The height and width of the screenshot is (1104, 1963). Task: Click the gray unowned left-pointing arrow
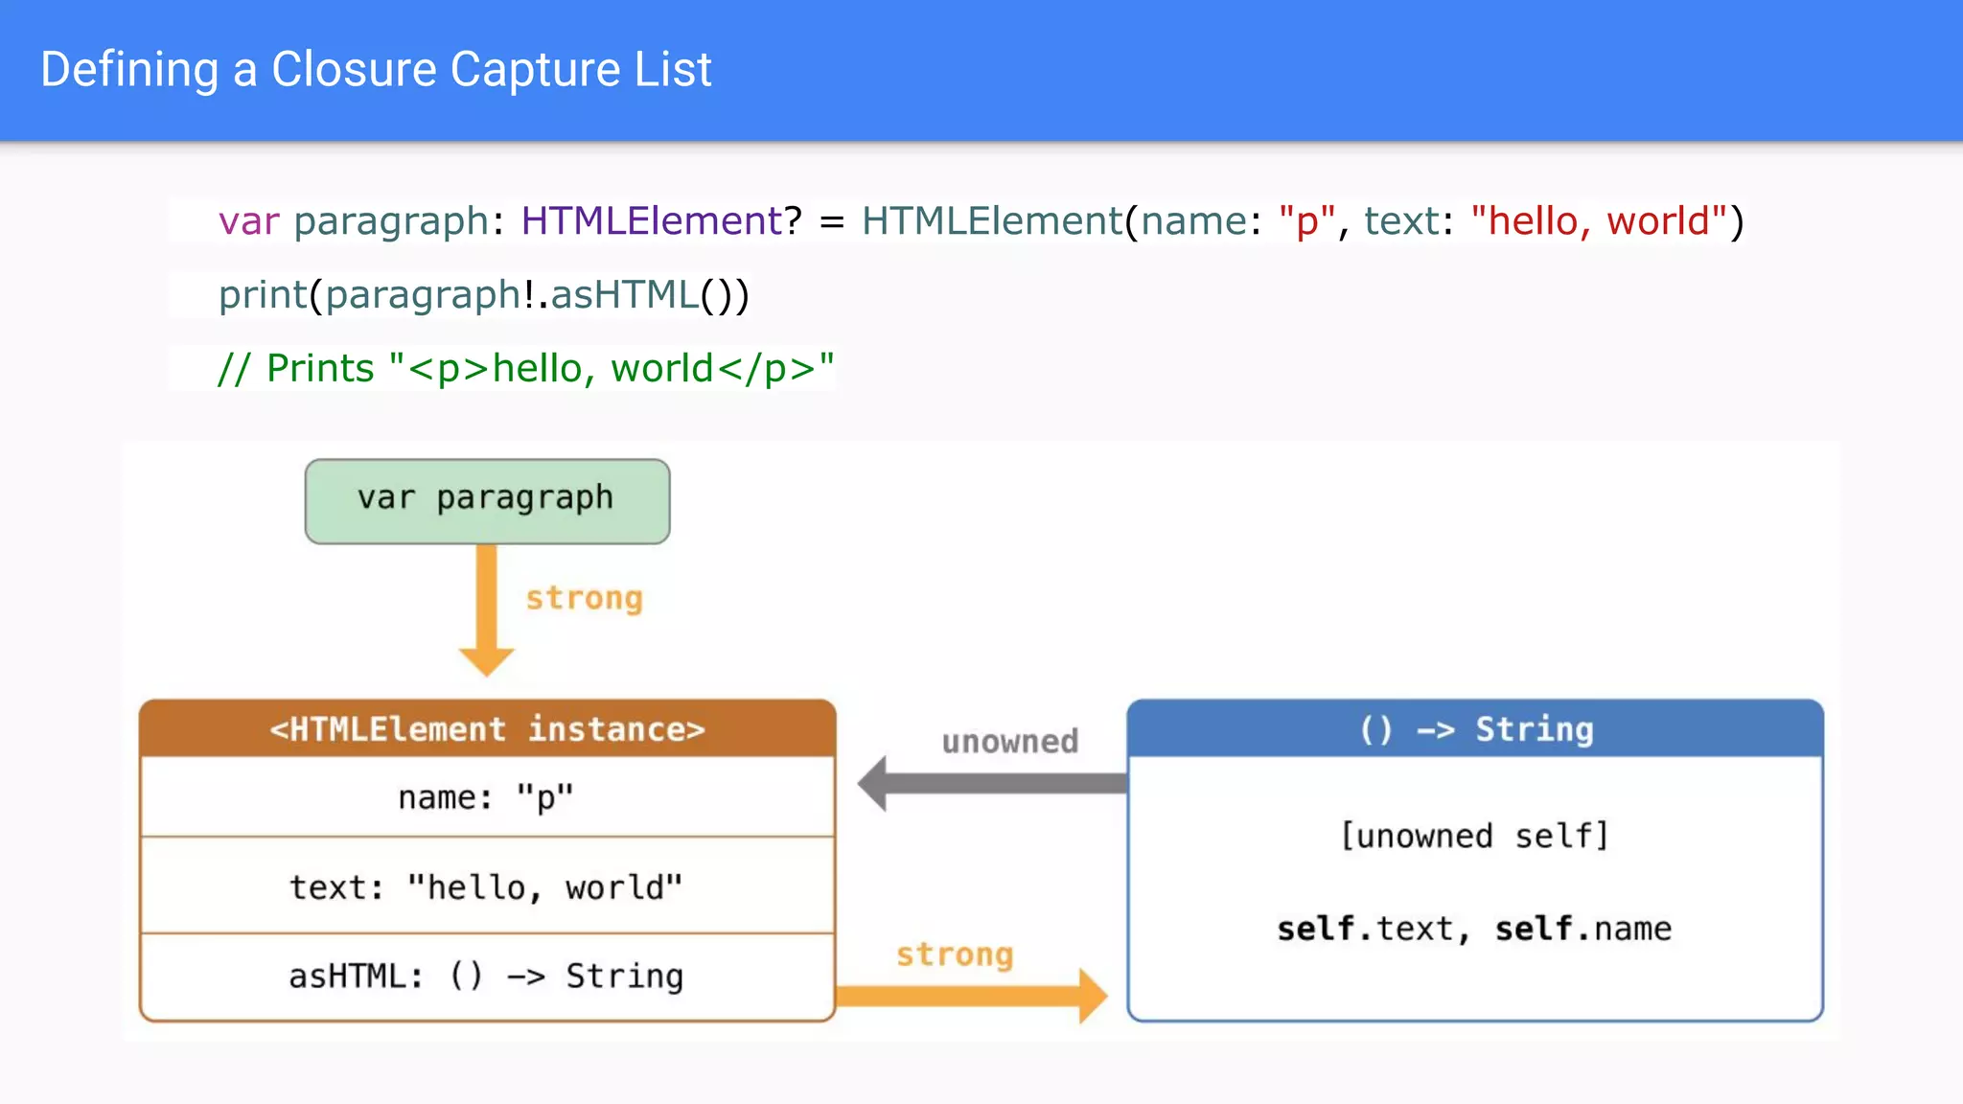click(992, 783)
